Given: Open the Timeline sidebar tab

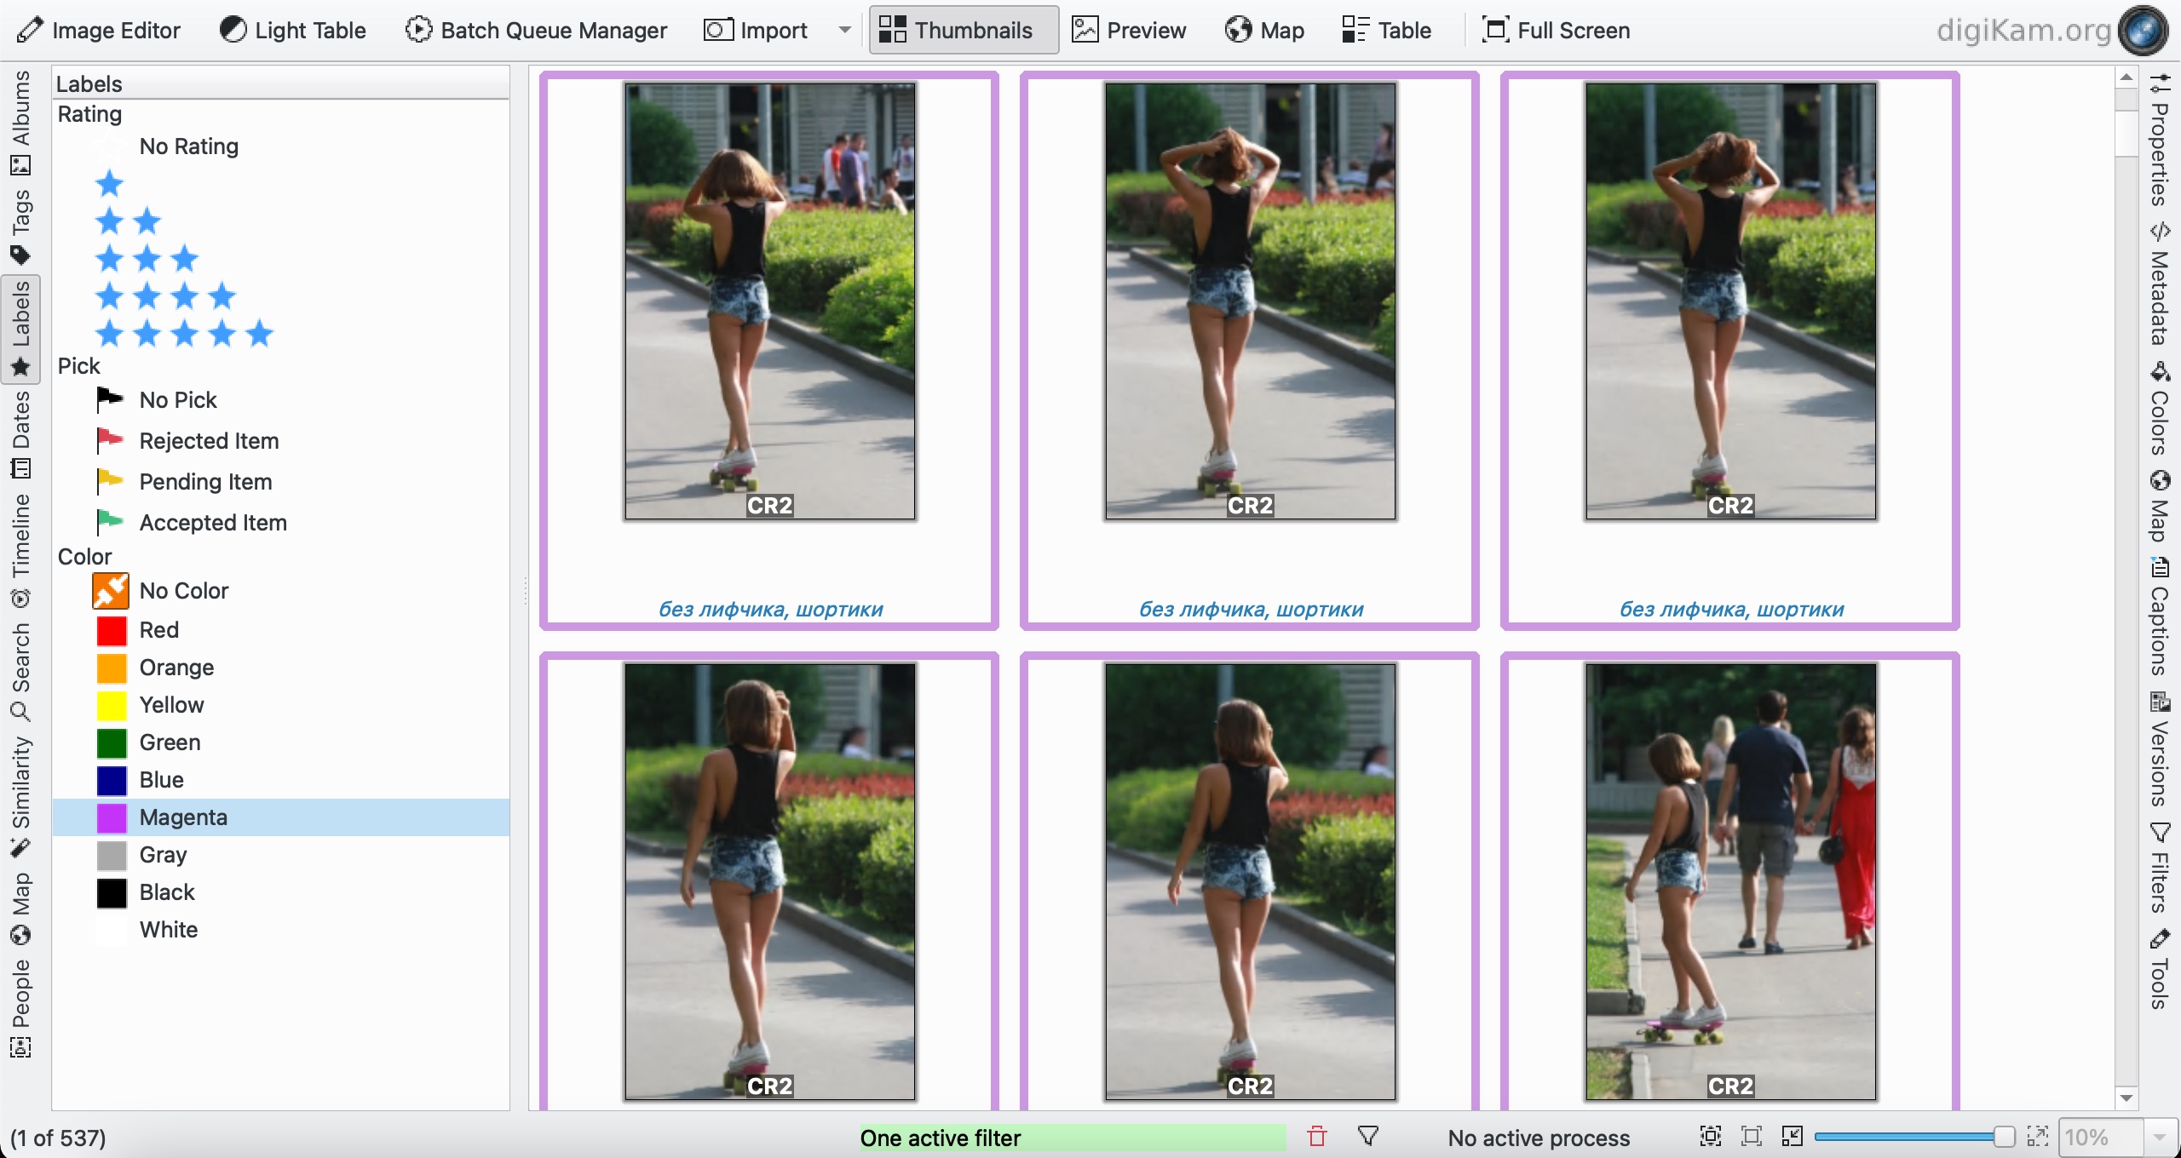Looking at the screenshot, I should (x=20, y=550).
